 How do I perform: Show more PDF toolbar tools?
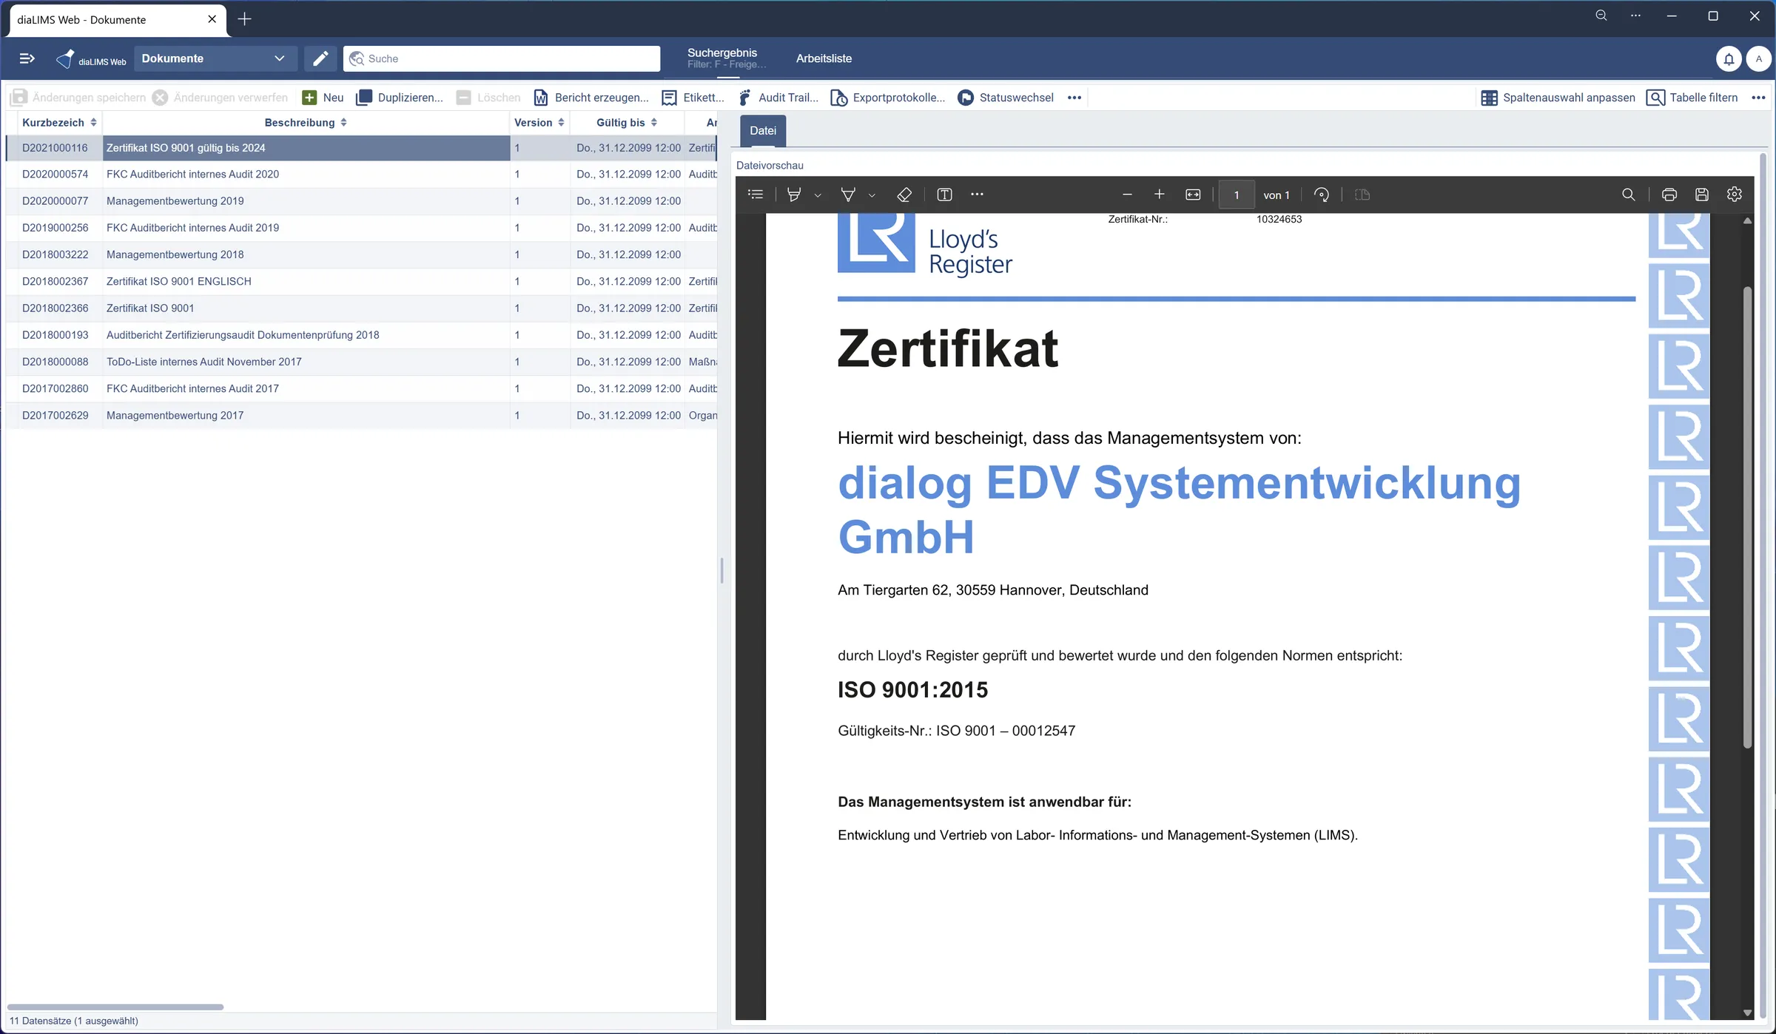point(977,195)
